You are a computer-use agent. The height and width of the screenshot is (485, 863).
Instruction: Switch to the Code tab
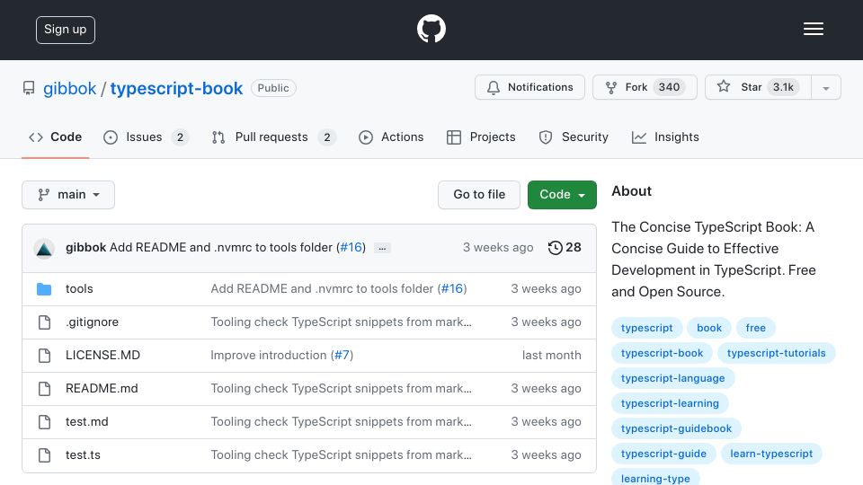click(55, 137)
